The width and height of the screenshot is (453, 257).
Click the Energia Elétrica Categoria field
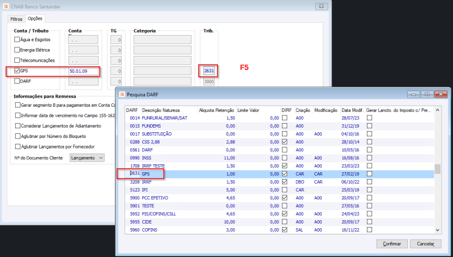click(163, 50)
